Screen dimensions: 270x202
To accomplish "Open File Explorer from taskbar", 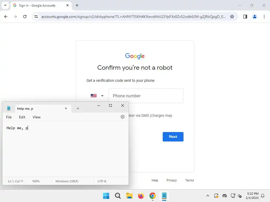I will [129, 196].
